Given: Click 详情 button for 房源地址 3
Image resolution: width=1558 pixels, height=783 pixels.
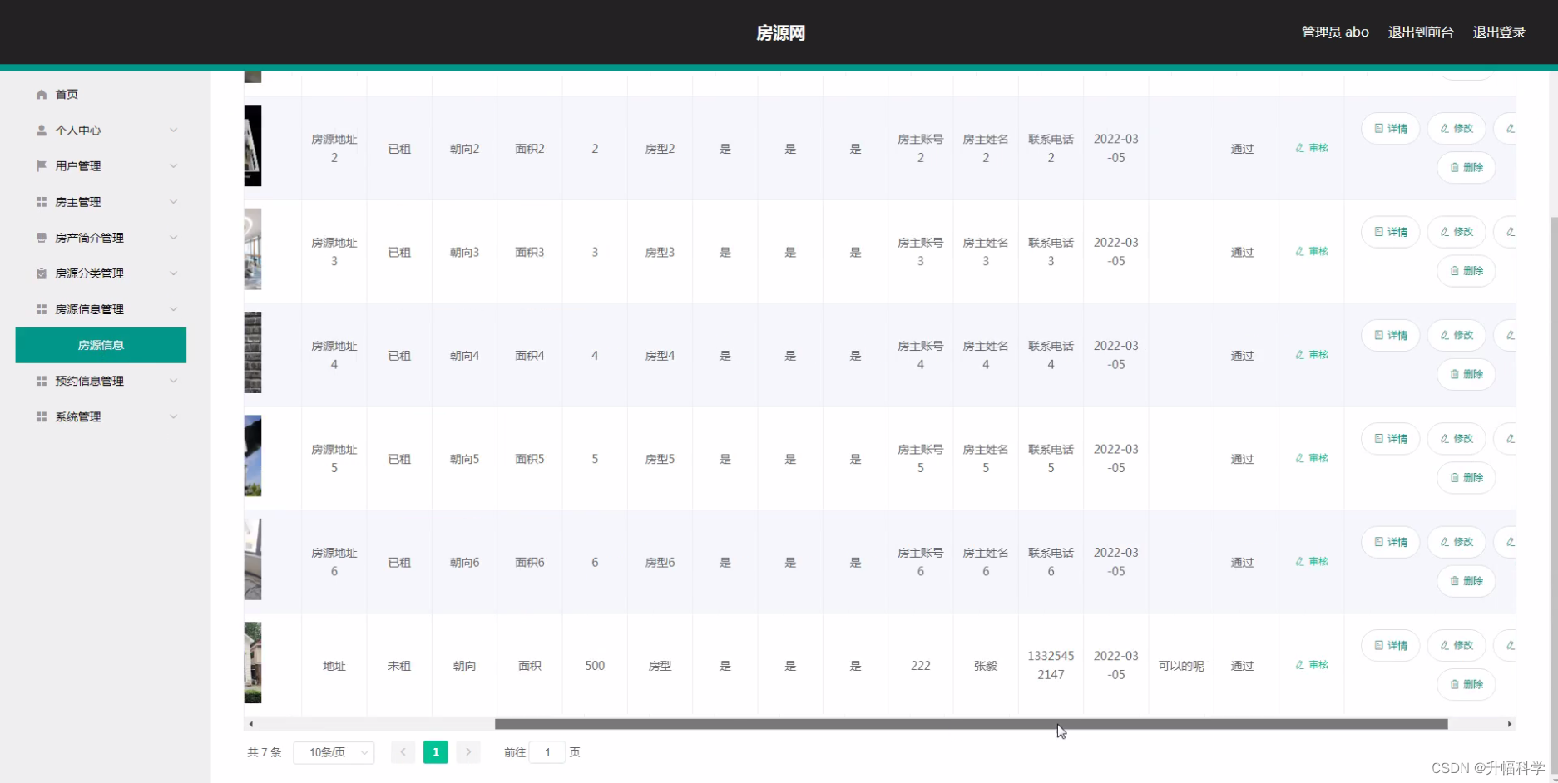Looking at the screenshot, I should pos(1391,232).
